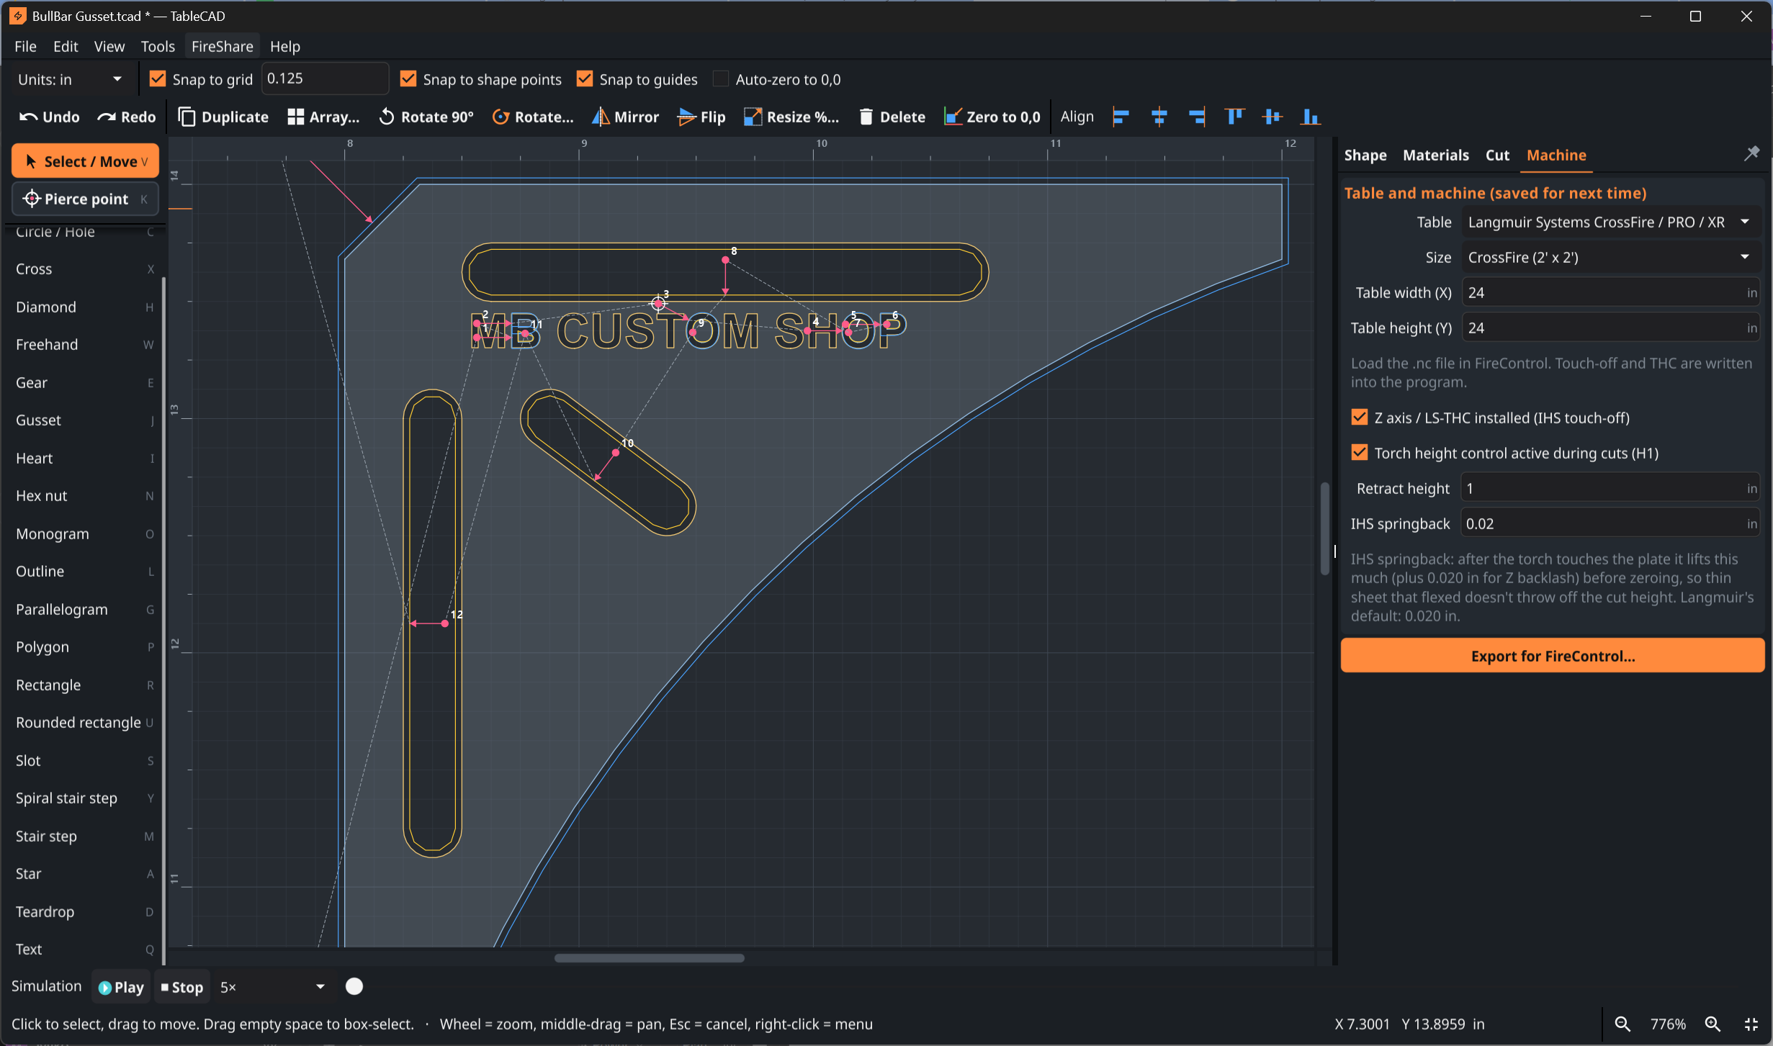Open the Array tool
The width and height of the screenshot is (1773, 1046).
323,117
